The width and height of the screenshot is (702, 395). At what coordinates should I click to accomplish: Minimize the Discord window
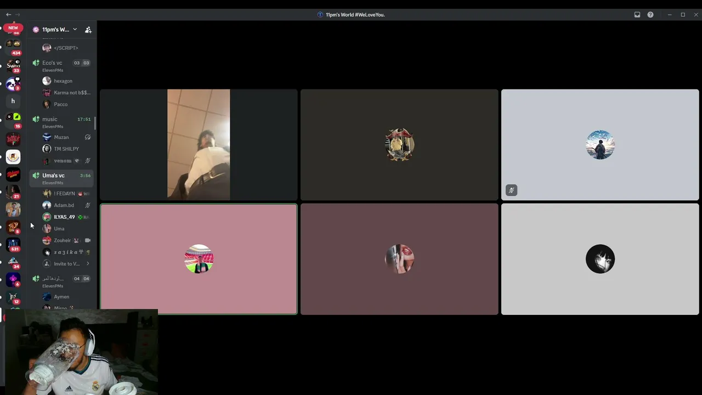(670, 15)
